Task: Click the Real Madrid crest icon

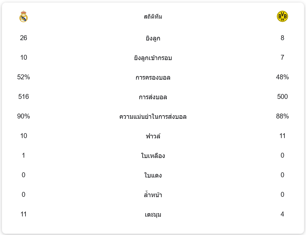Action: click(x=24, y=17)
